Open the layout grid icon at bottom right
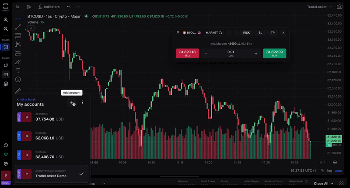 342,183
